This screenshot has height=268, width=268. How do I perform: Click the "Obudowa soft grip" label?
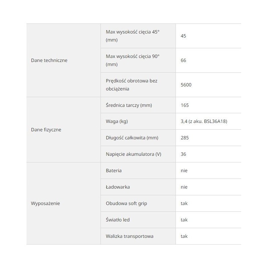coord(126,204)
